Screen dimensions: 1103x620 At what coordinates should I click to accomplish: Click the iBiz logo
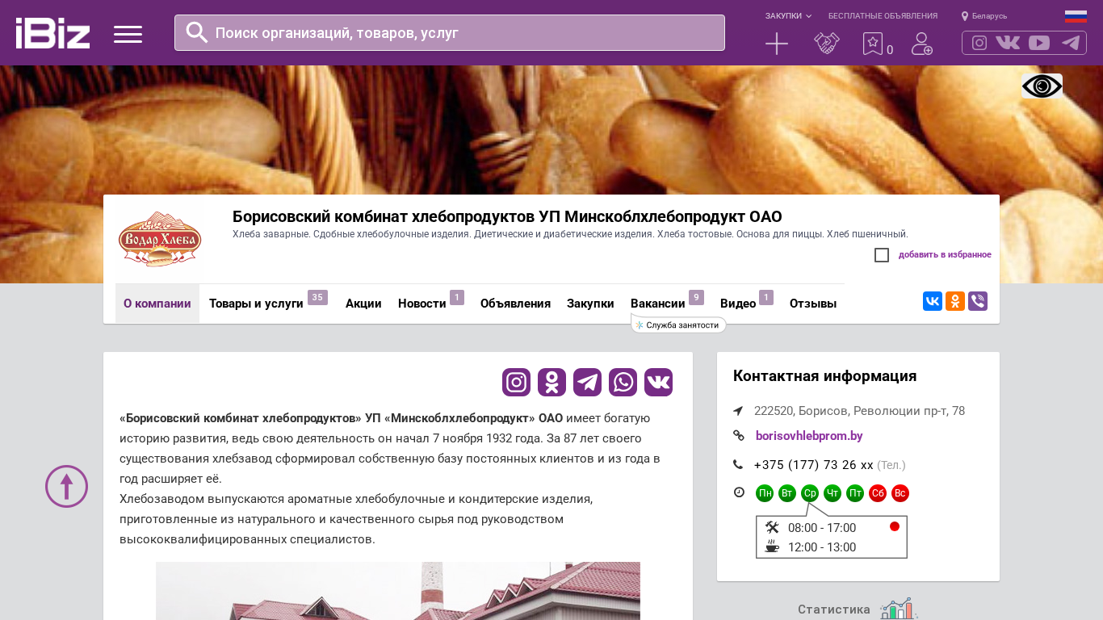coord(53,33)
